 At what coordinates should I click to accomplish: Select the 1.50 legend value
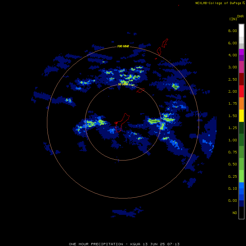[233, 116]
